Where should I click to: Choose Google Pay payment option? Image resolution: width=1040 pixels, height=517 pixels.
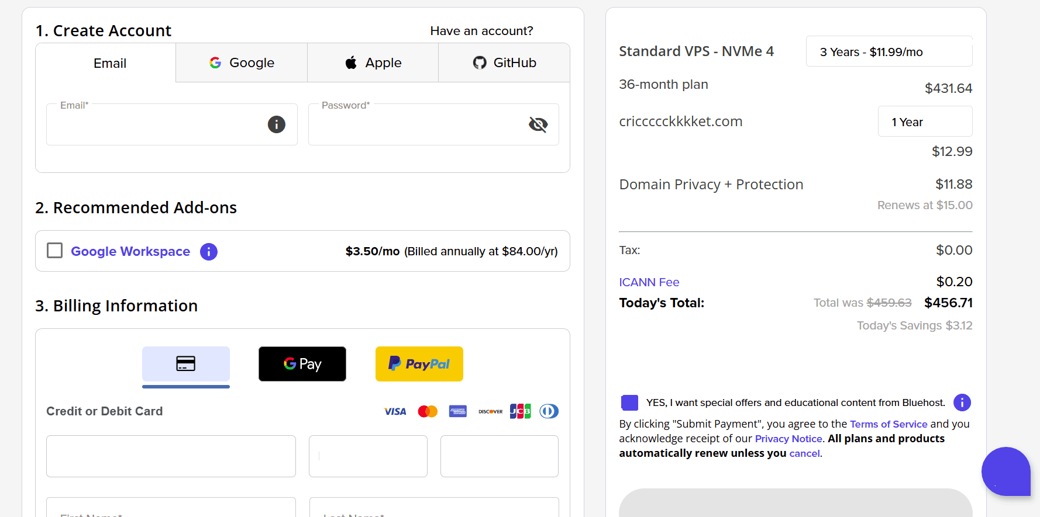pos(302,364)
